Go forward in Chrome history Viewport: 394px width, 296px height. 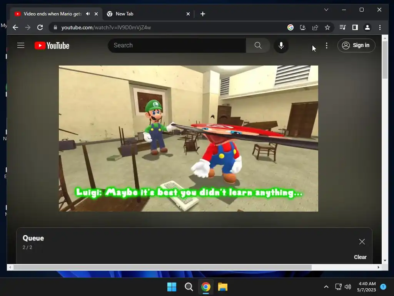(28, 27)
